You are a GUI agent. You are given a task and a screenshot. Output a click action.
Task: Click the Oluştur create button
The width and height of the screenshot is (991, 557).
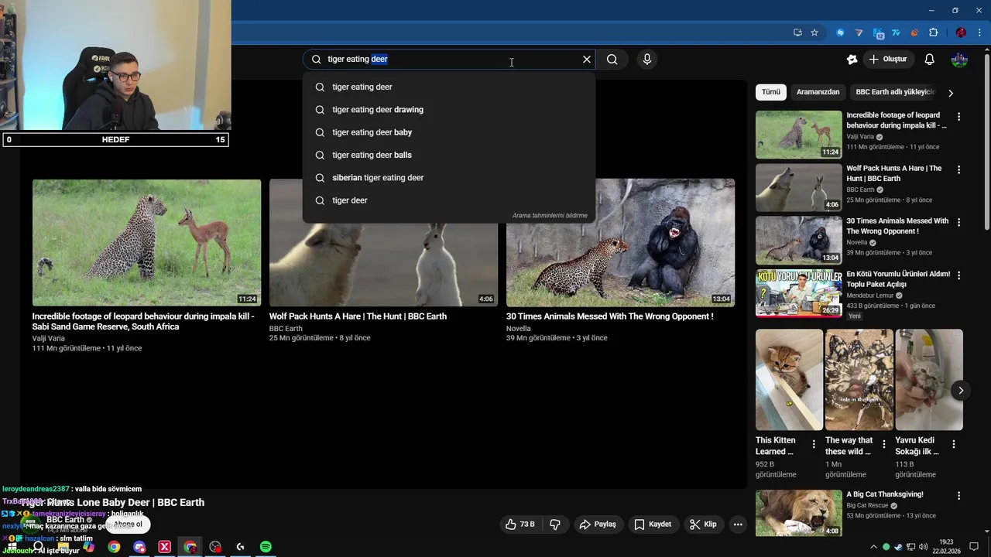pos(889,60)
